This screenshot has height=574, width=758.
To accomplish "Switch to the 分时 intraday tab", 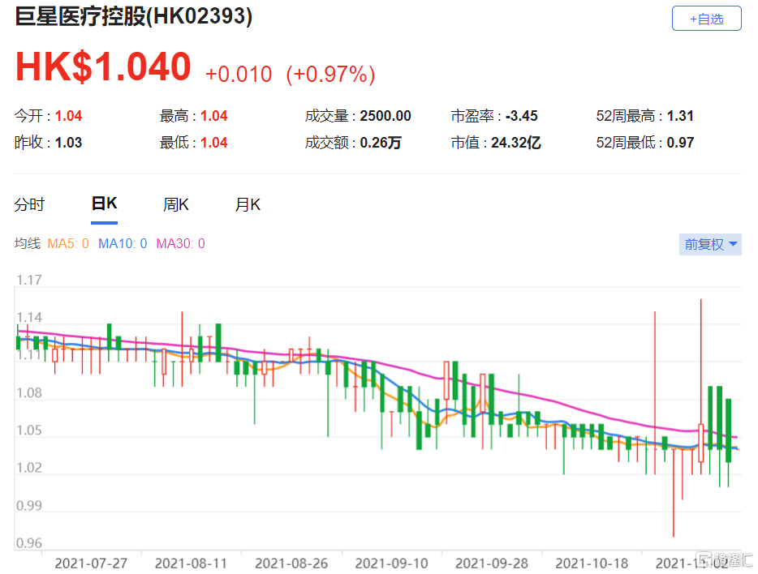I will (29, 204).
